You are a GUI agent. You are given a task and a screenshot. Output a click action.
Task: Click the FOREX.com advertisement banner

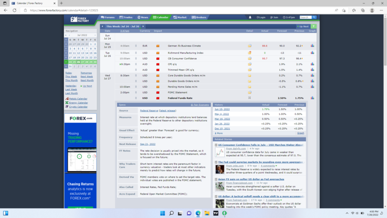tap(80, 161)
